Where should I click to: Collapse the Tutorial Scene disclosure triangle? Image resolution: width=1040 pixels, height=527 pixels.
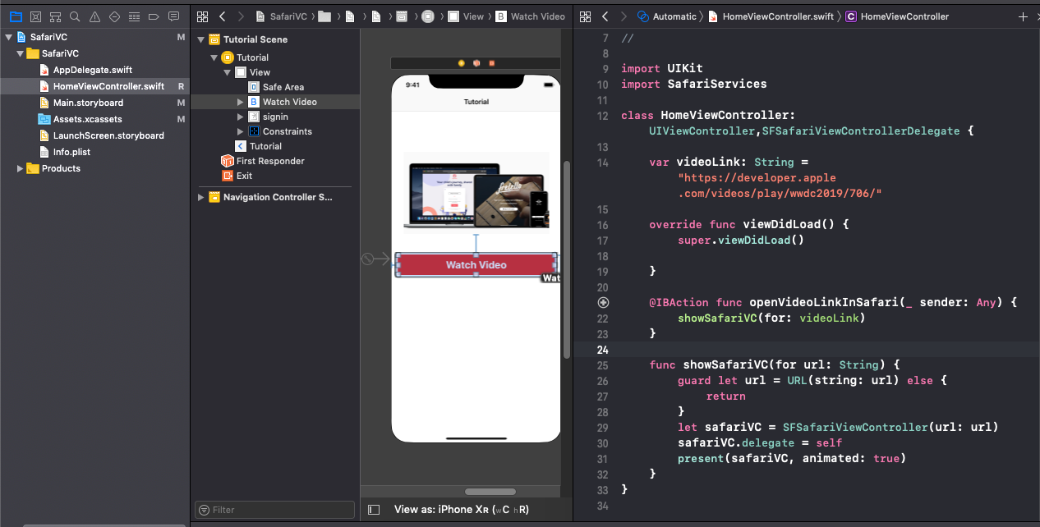(200, 39)
